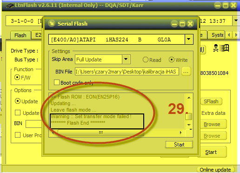Open the Skip Area Full Update dropdown

tap(126, 59)
